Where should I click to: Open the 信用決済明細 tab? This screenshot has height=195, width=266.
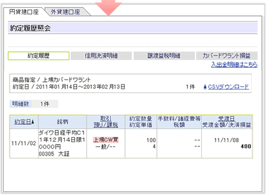(x=101, y=56)
